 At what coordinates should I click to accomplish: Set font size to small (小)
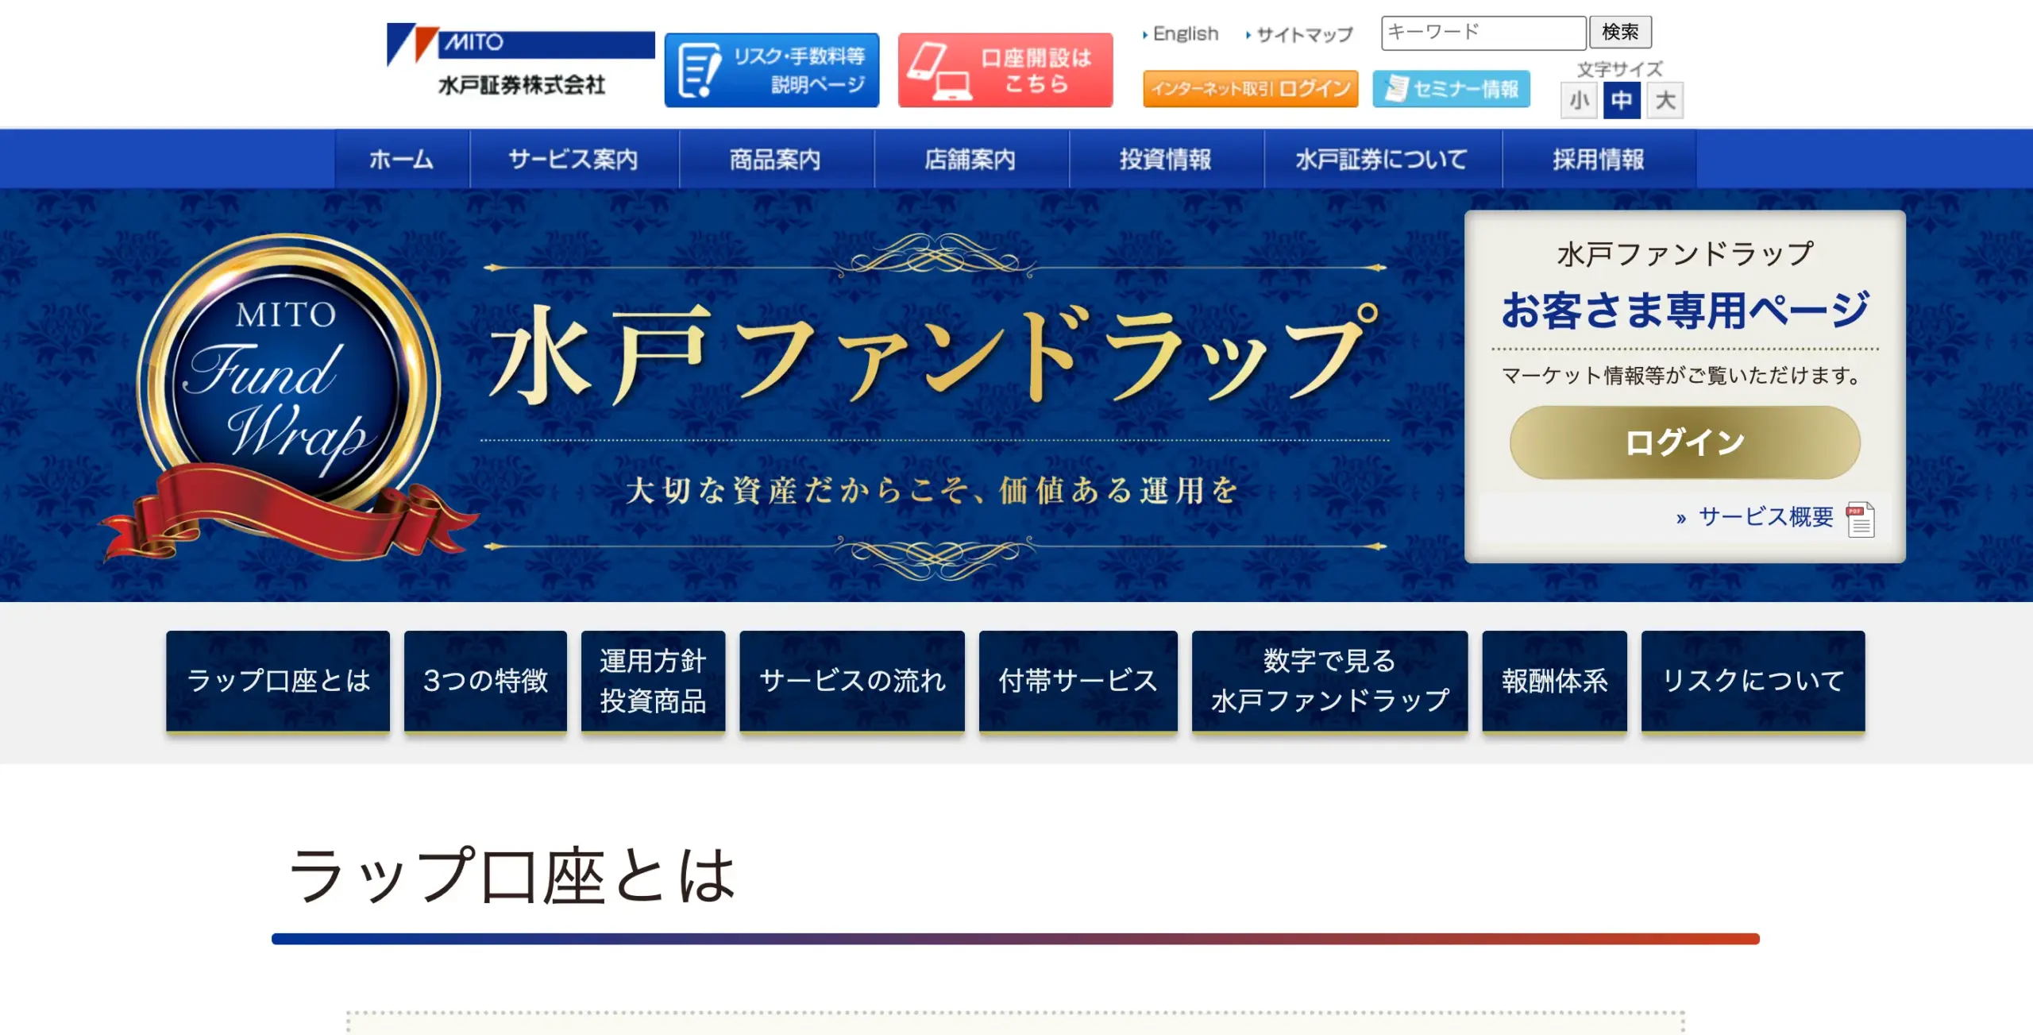[1579, 101]
